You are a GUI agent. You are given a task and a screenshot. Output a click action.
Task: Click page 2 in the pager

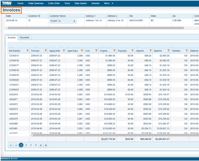tap(26, 145)
